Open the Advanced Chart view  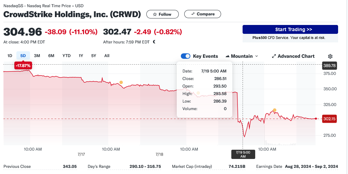pos(293,56)
